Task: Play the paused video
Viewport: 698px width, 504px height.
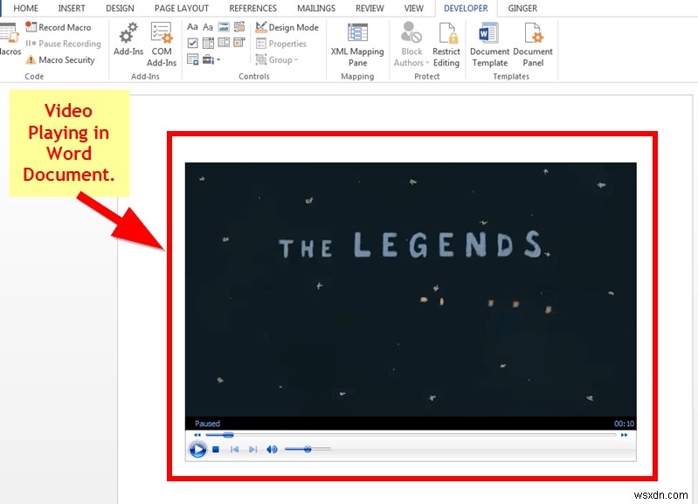Action: [197, 449]
